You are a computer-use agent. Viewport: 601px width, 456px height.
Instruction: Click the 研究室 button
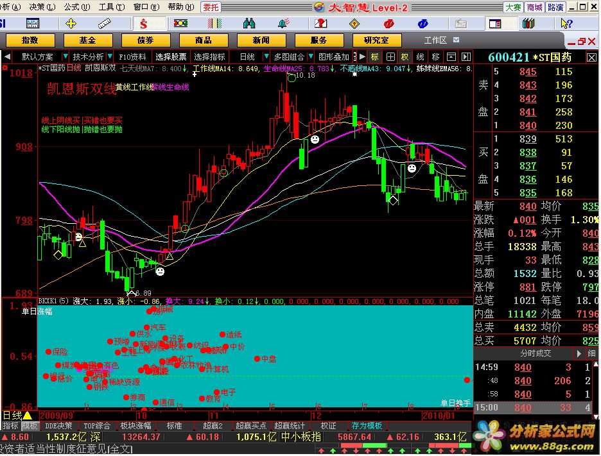tap(377, 40)
